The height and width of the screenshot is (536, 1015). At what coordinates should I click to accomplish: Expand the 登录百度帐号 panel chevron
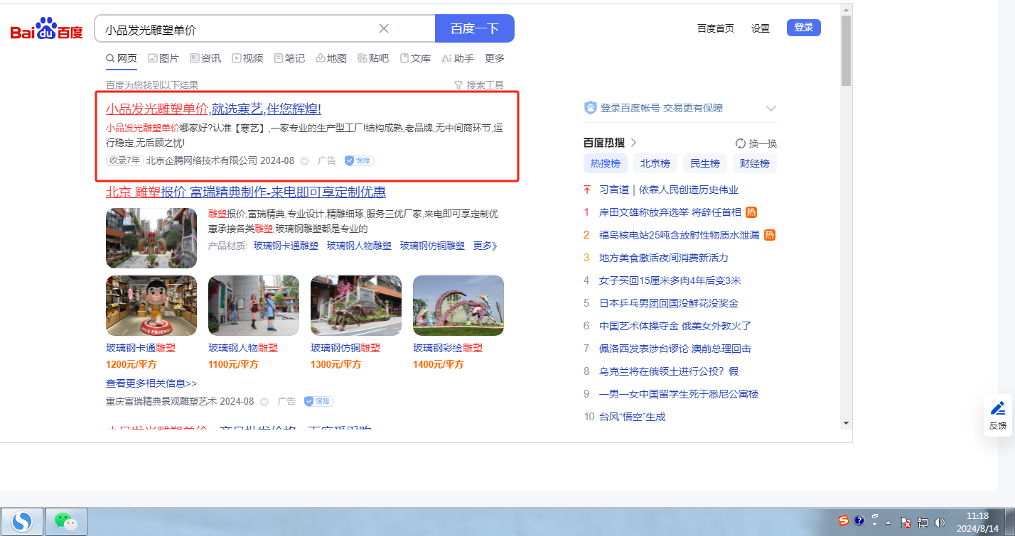pos(771,109)
